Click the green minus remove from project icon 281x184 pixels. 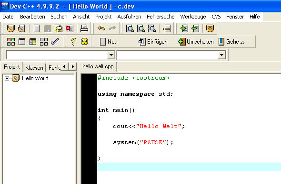[x=195, y=28]
